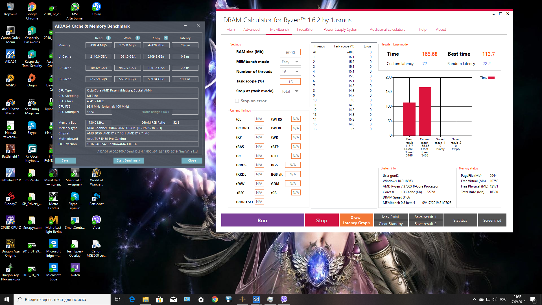Switch to the FreezKiller tab
Viewport: 542px width, 305px height.
tap(305, 29)
